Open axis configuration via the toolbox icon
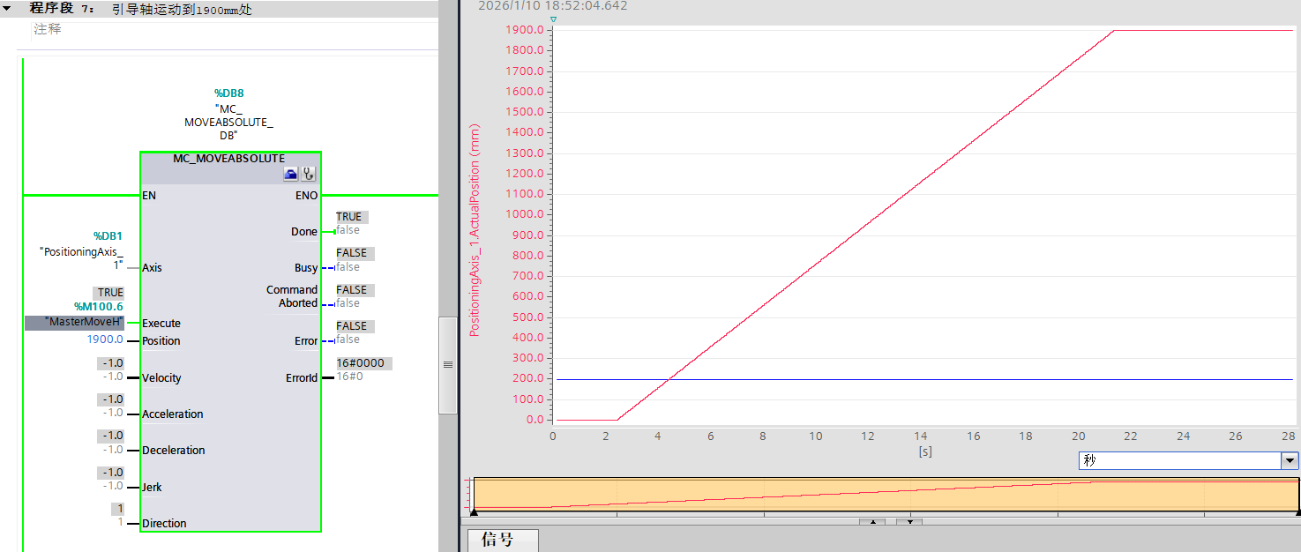The height and width of the screenshot is (552, 1301). [291, 174]
